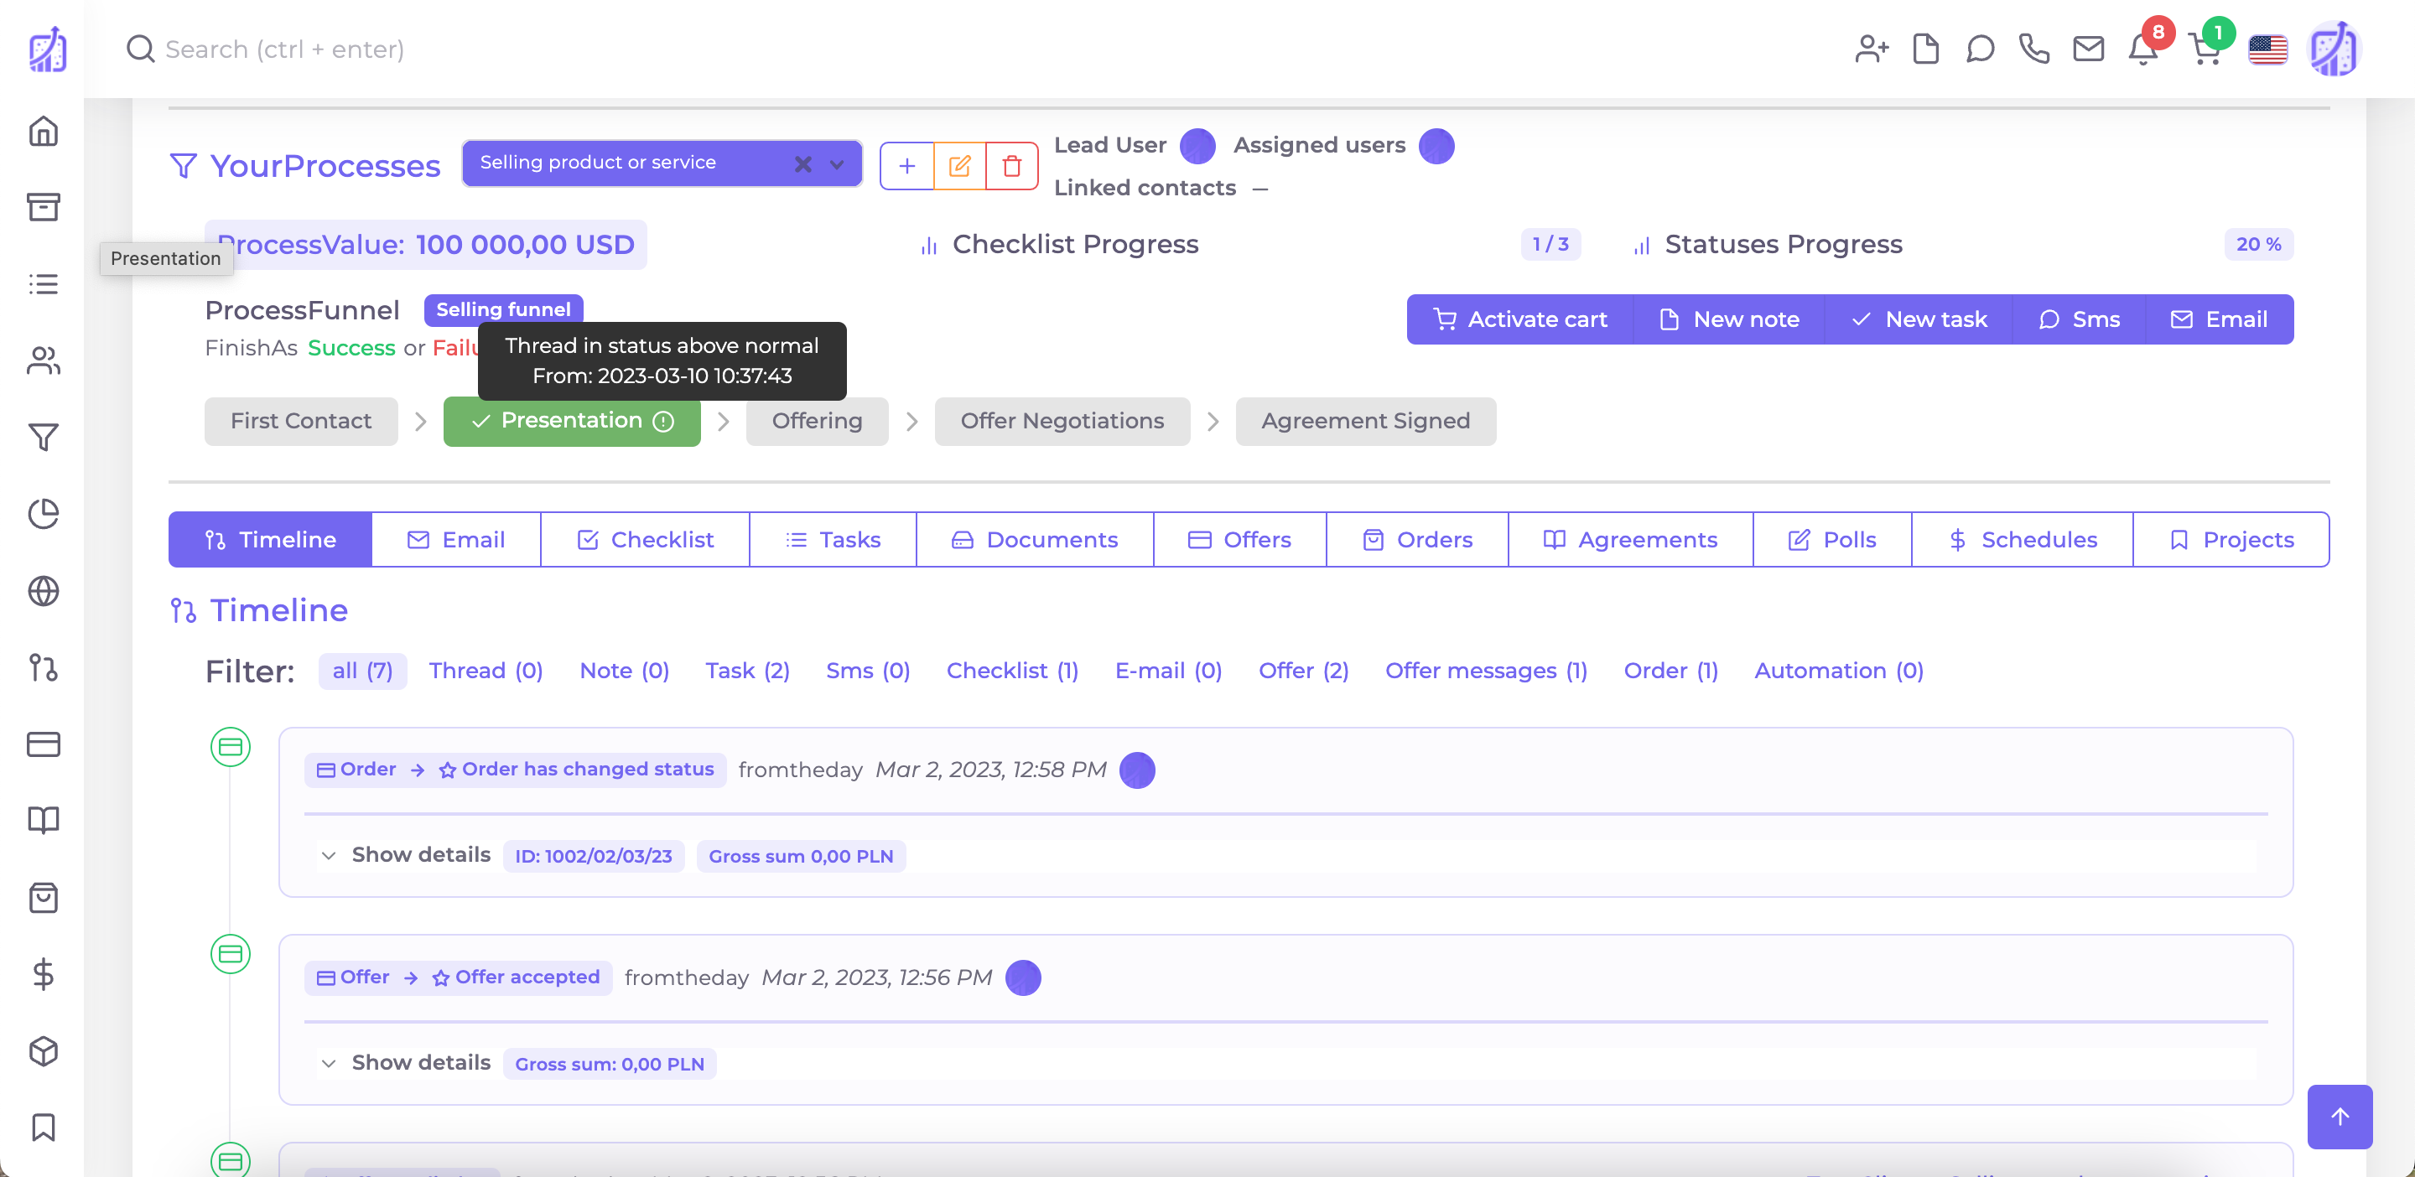Image resolution: width=2415 pixels, height=1177 pixels.
Task: Select the Offer Negotiations status step
Action: (1062, 421)
